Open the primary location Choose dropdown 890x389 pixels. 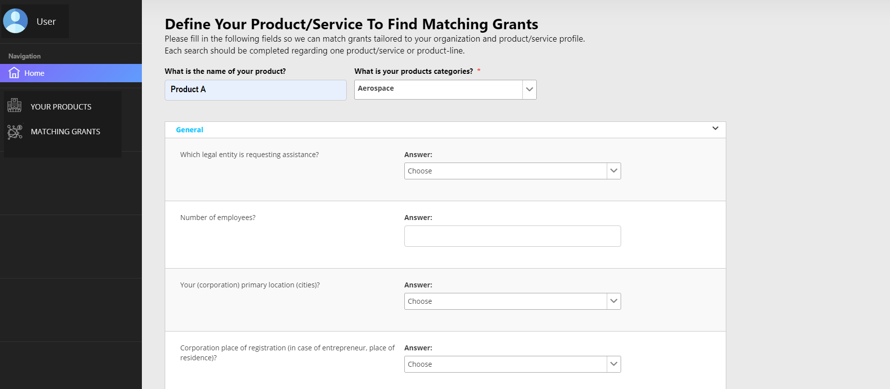coord(505,301)
